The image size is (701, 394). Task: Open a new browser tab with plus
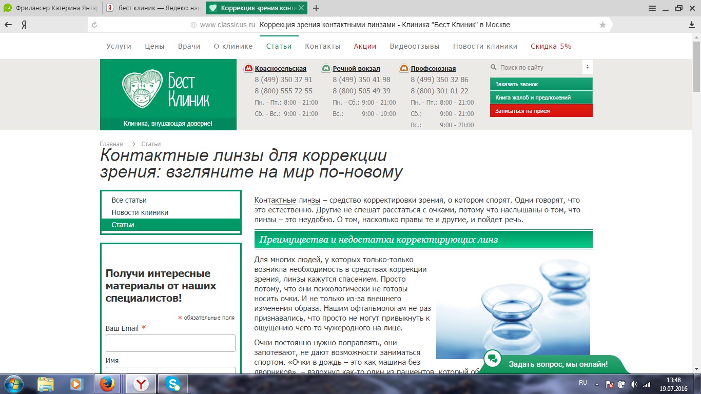click(316, 8)
